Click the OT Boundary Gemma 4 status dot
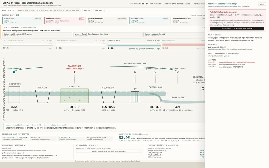Viewport: 269px width, 168px height. click(x=97, y=145)
